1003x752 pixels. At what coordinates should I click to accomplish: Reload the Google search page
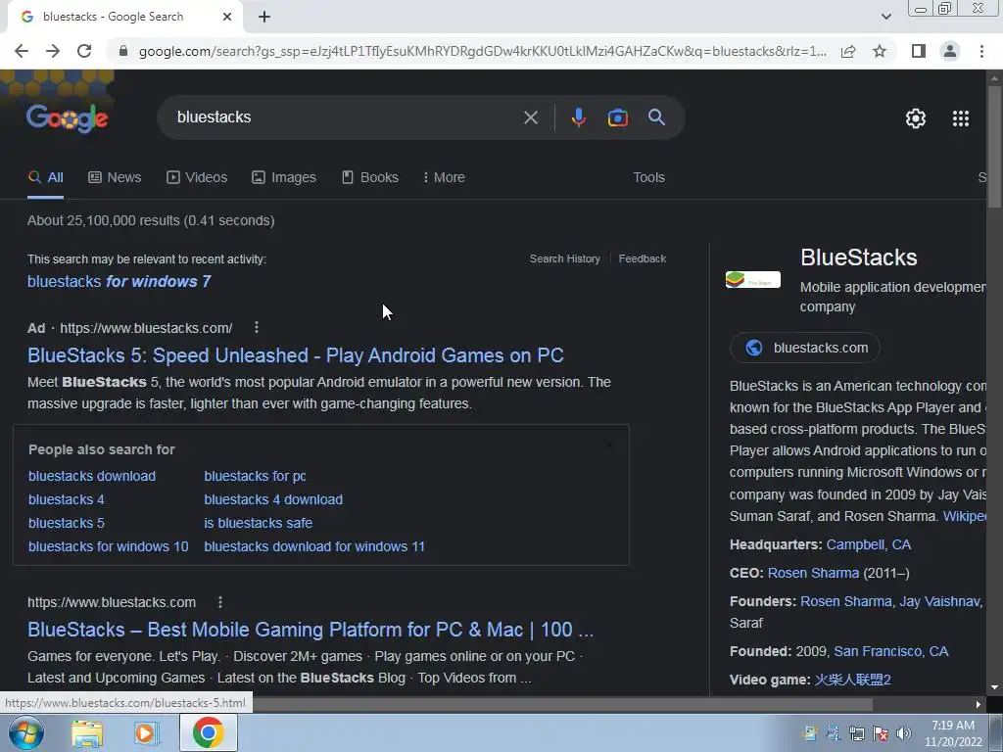[84, 51]
